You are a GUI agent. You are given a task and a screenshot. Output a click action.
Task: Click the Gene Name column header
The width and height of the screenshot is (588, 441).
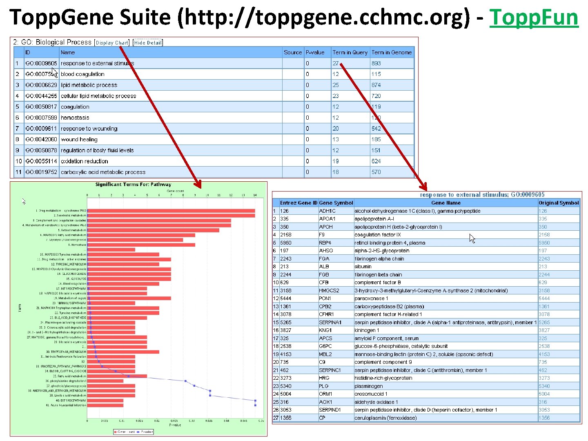click(446, 203)
